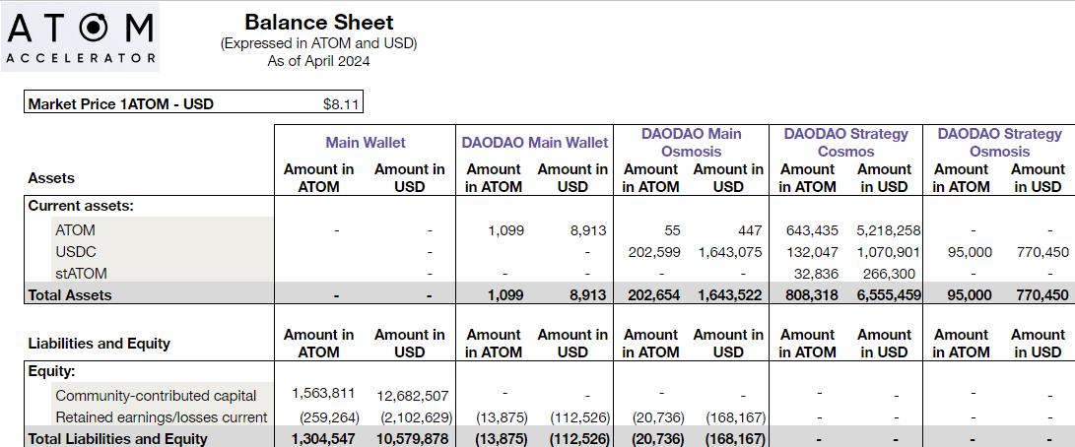The width and height of the screenshot is (1075, 447).
Task: Select the Balance Sheet title
Action: point(318,23)
